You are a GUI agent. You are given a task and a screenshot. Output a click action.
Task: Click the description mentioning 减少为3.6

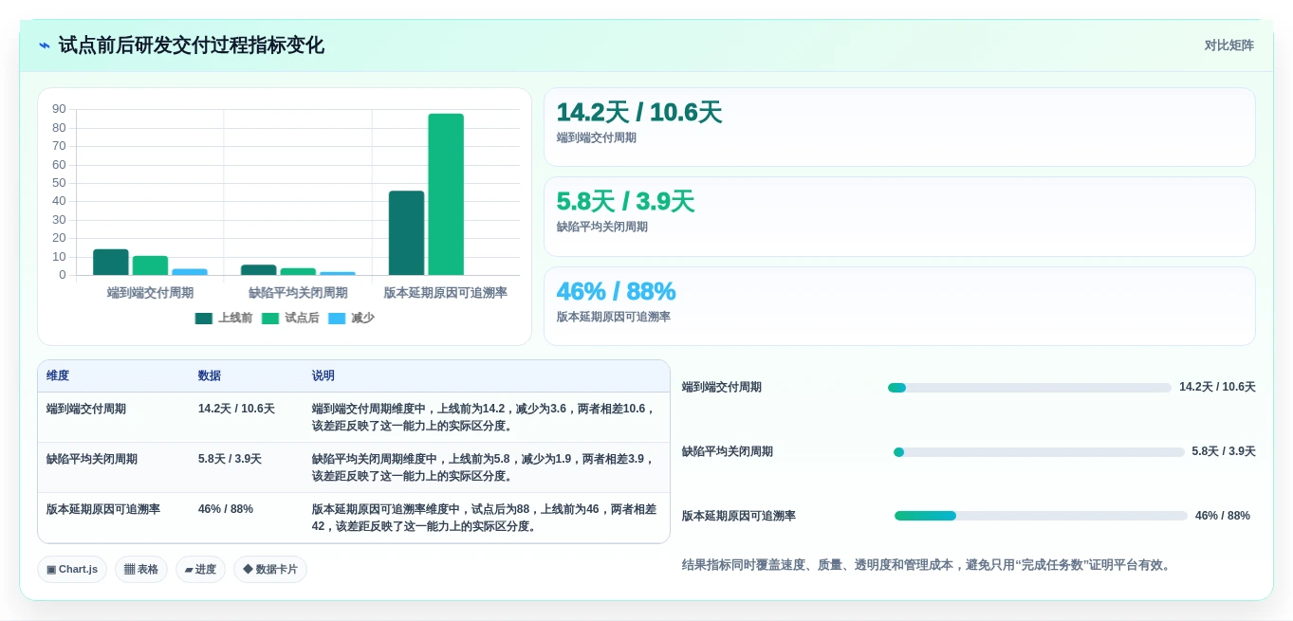coord(484,417)
